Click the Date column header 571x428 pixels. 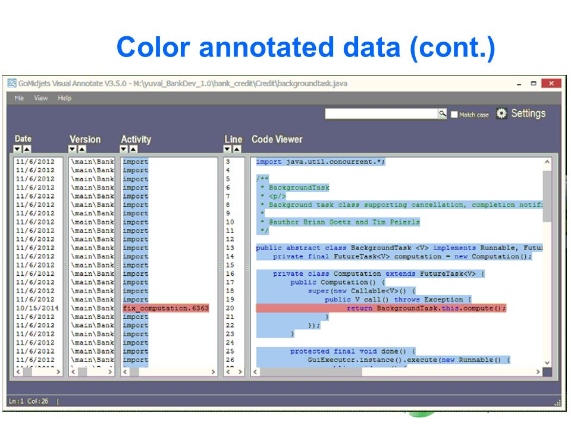coord(23,139)
